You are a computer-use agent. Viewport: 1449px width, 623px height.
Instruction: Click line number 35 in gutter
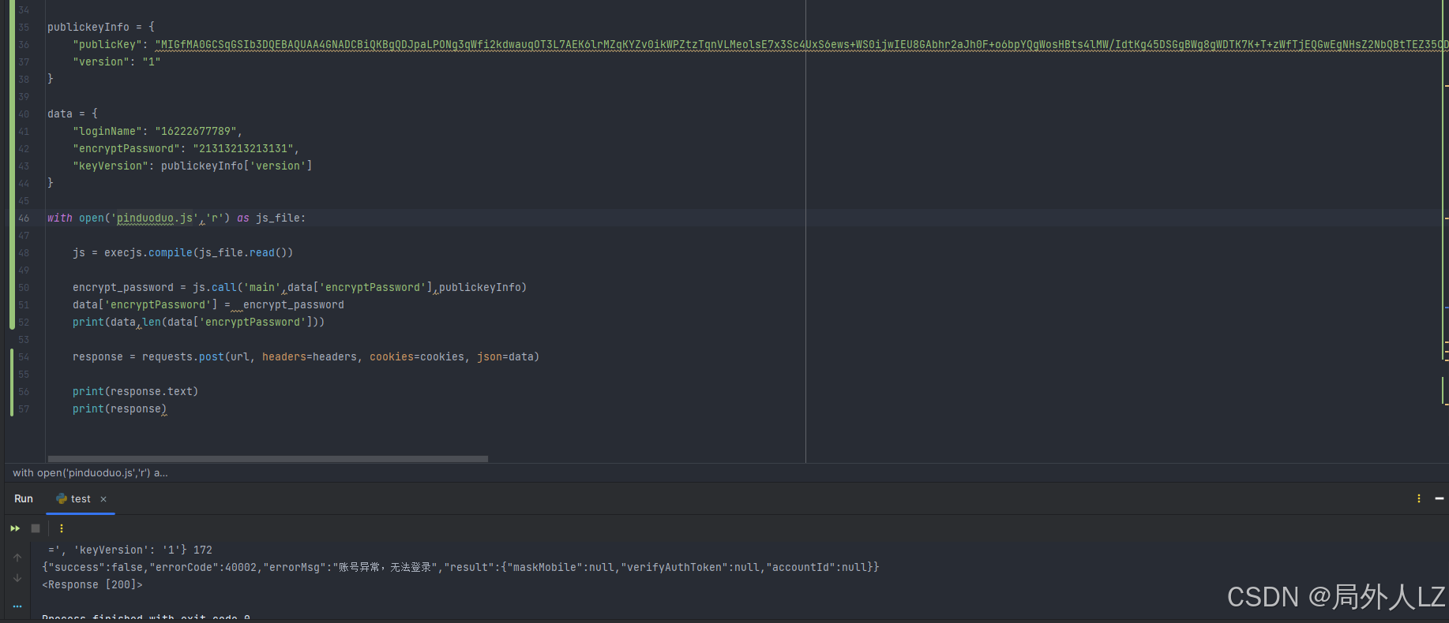pos(24,28)
